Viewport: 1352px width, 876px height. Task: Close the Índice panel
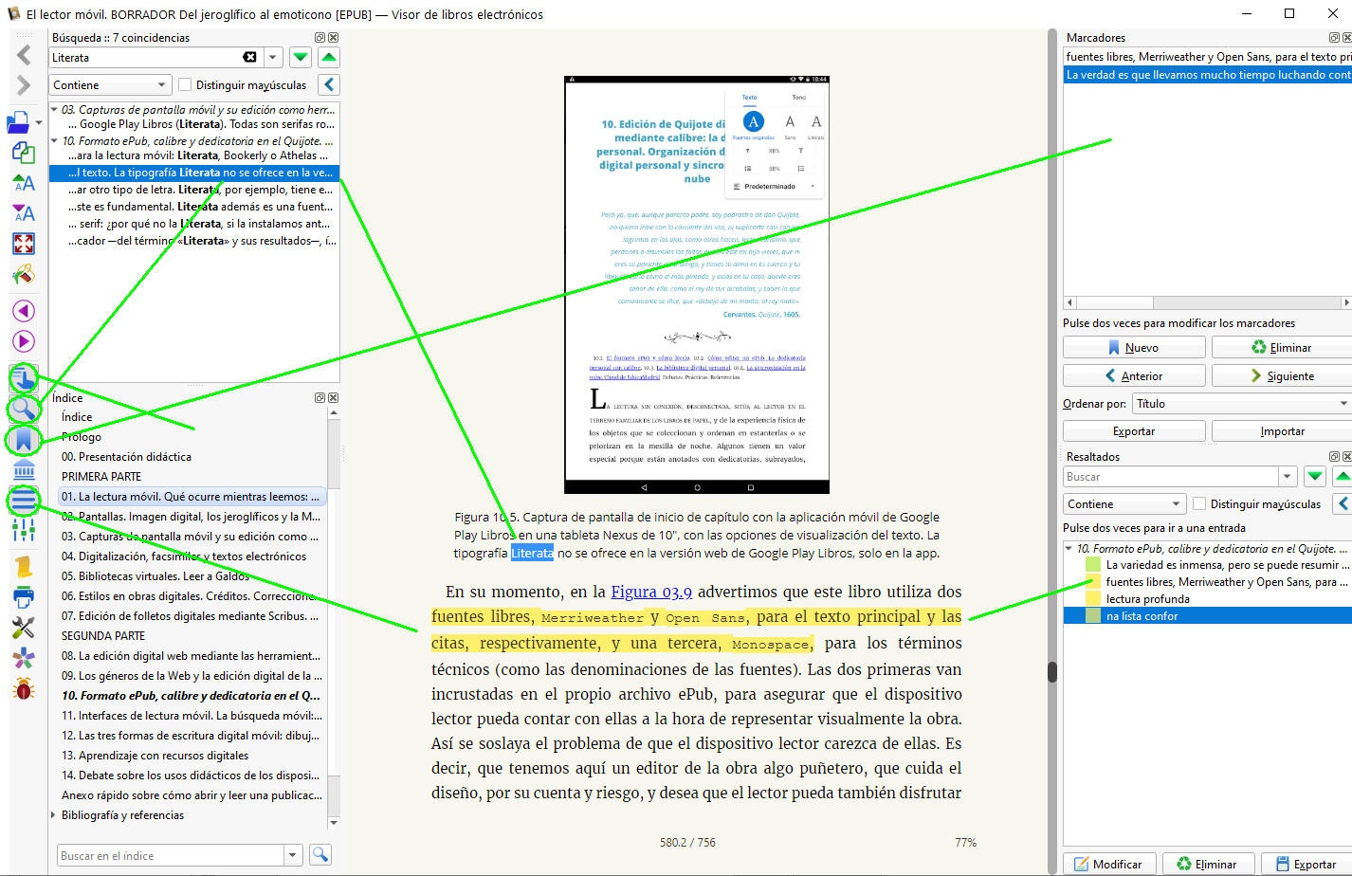tap(333, 398)
